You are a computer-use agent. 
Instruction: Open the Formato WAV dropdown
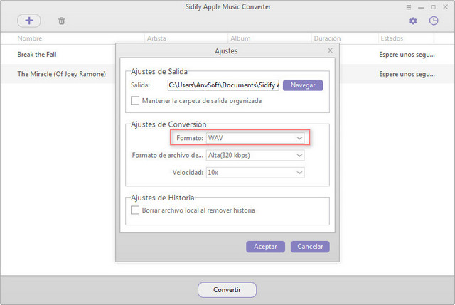click(x=255, y=138)
